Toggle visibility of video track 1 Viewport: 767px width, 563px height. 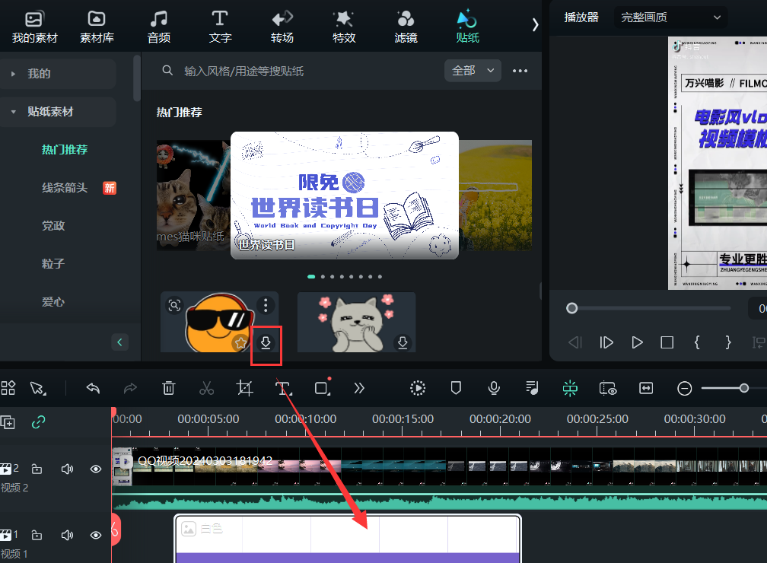[x=96, y=535]
